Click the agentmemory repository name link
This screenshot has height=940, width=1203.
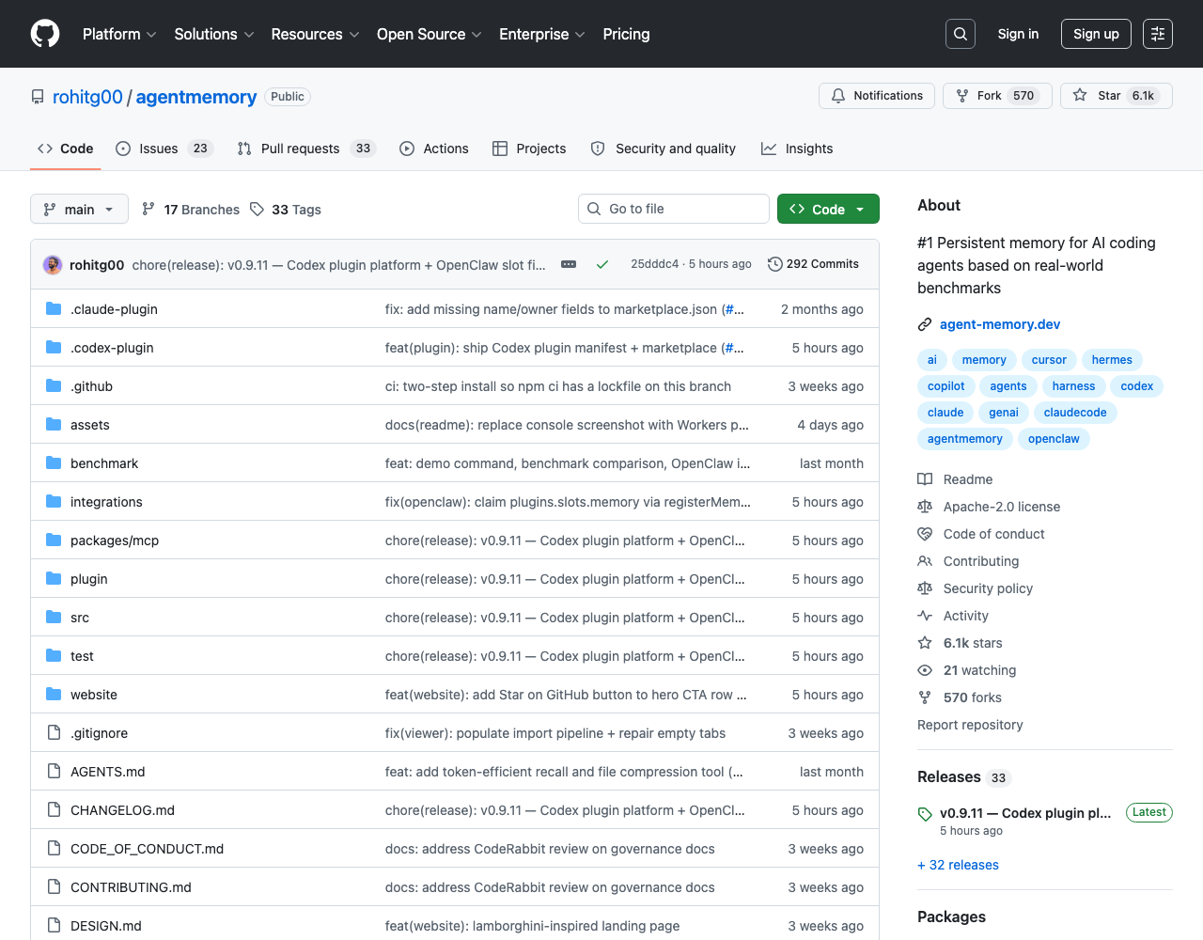tap(196, 97)
